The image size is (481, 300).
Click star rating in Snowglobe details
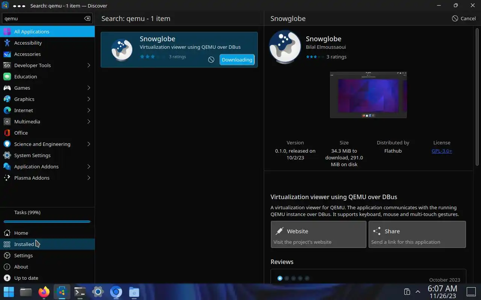pos(315,57)
